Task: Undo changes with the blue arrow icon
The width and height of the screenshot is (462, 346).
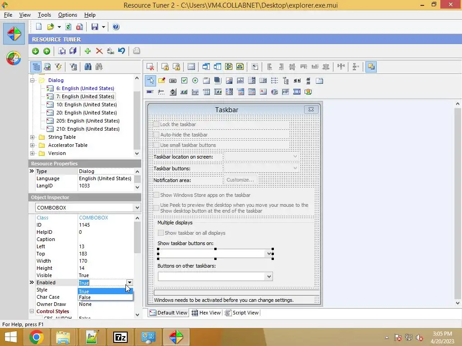Action: point(122,51)
